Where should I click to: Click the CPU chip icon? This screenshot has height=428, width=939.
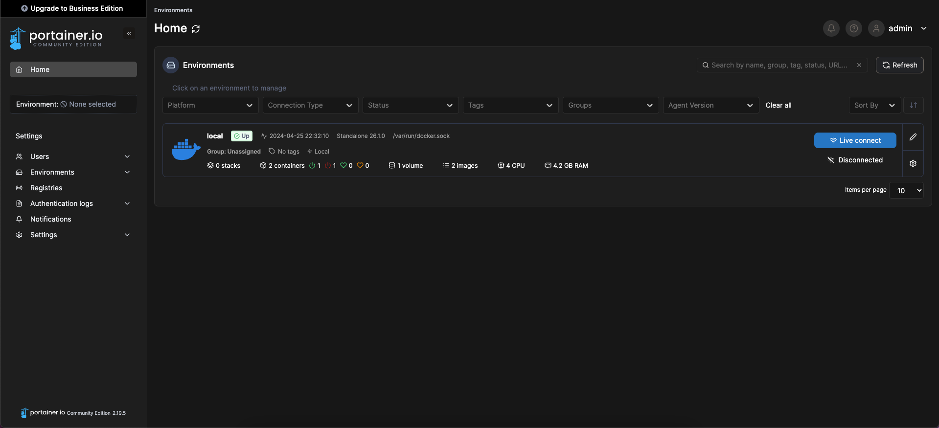[501, 165]
